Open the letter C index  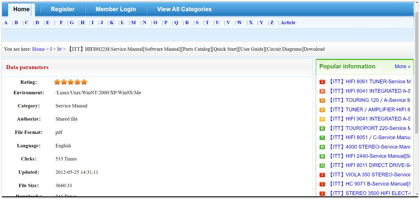click(x=27, y=23)
